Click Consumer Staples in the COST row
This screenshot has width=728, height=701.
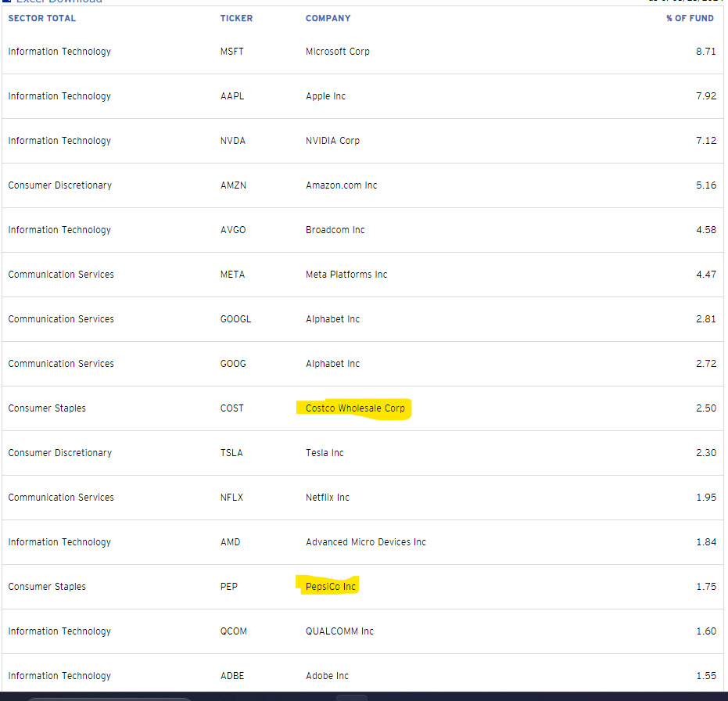coord(47,408)
